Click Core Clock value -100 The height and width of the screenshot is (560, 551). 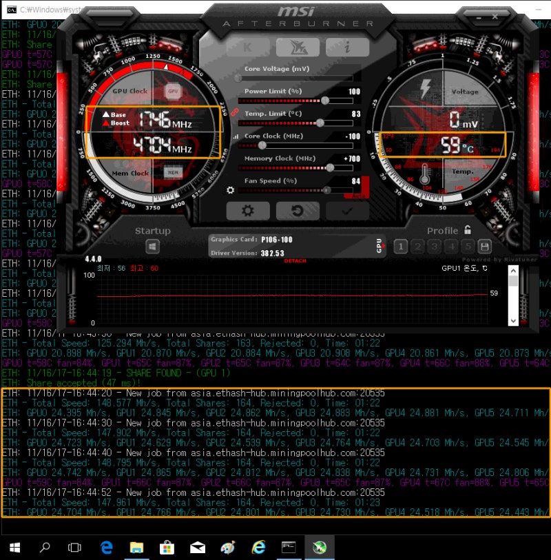tap(353, 136)
